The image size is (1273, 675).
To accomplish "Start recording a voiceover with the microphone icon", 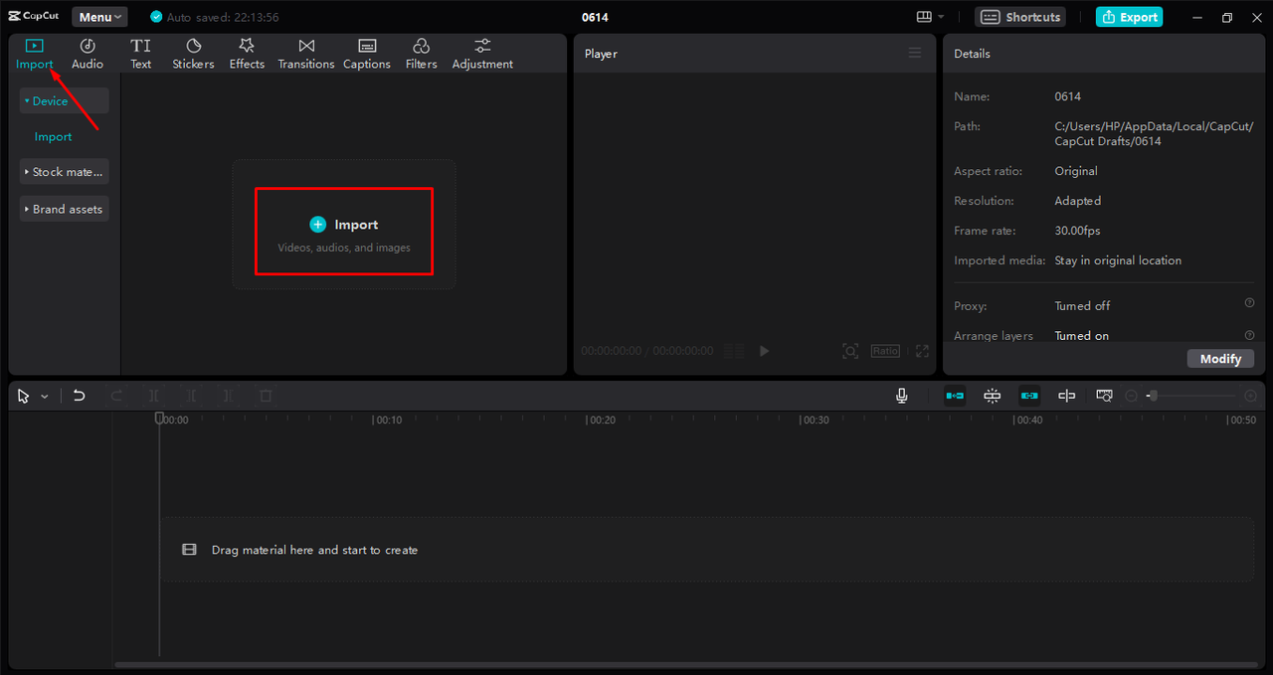I will (x=901, y=395).
